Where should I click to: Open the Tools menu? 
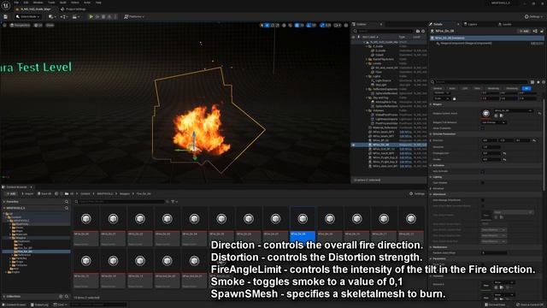click(51, 3)
